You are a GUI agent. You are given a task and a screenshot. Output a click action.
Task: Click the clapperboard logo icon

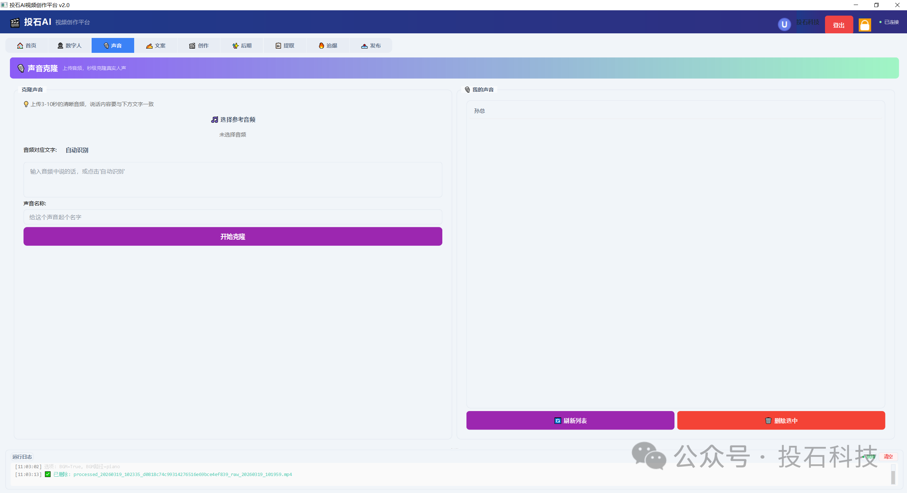click(15, 23)
